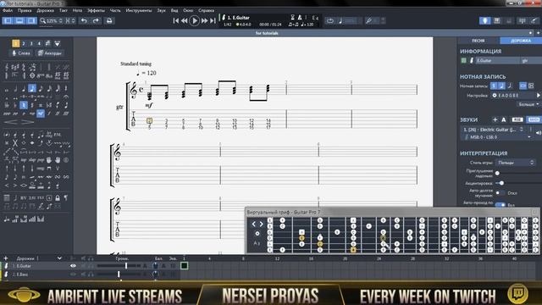The image size is (542, 305).
Task: Toggle the Авто-проход switch
Action: (500, 205)
